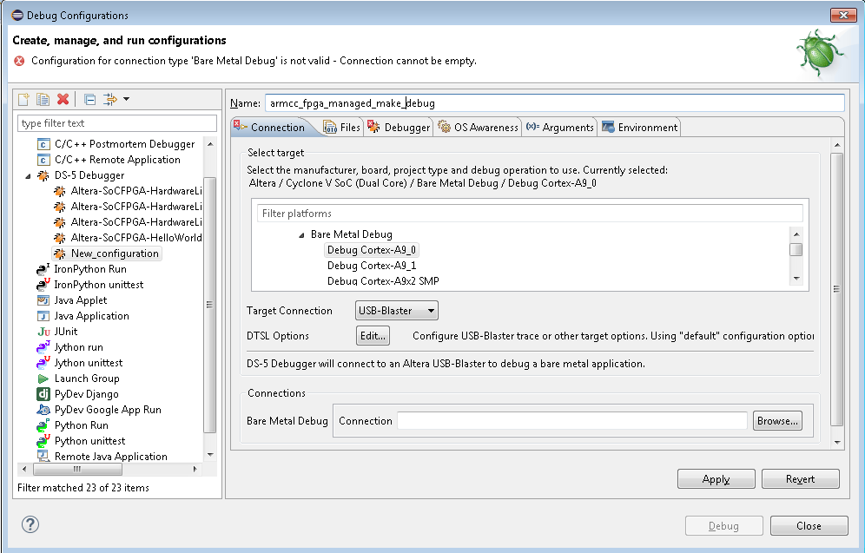The image size is (865, 553).
Task: Click the Close button
Action: point(809,526)
